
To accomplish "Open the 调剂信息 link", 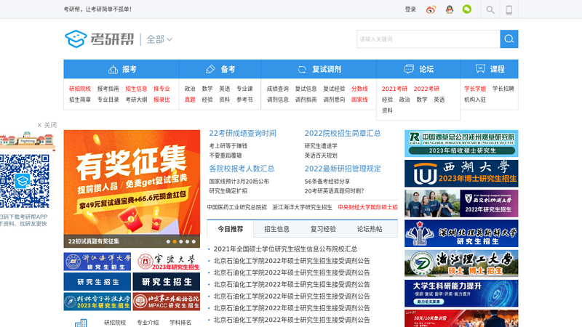I will point(278,100).
